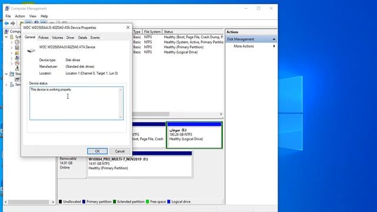
Task: Switch to the Details tab
Action: pos(82,38)
